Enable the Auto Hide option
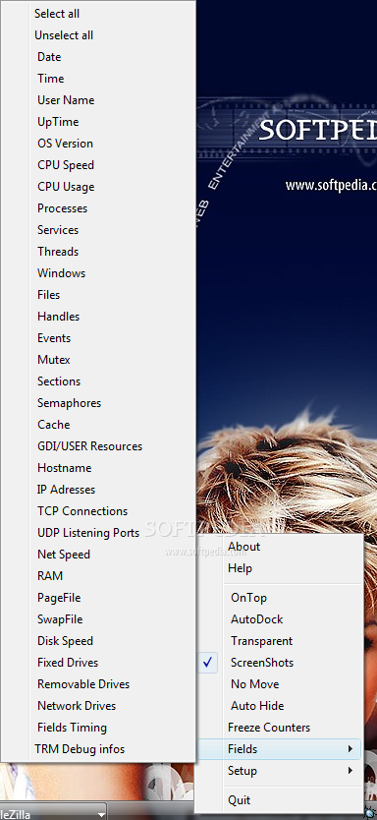Image resolution: width=377 pixels, height=820 pixels. [280, 705]
